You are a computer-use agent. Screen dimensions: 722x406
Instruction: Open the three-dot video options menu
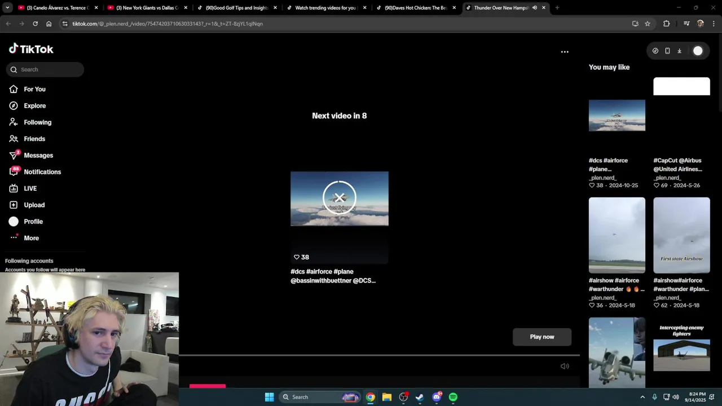(x=565, y=51)
